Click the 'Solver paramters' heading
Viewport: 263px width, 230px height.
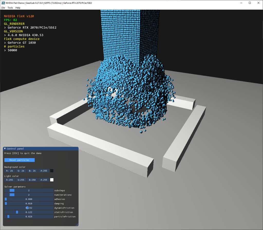15,187
